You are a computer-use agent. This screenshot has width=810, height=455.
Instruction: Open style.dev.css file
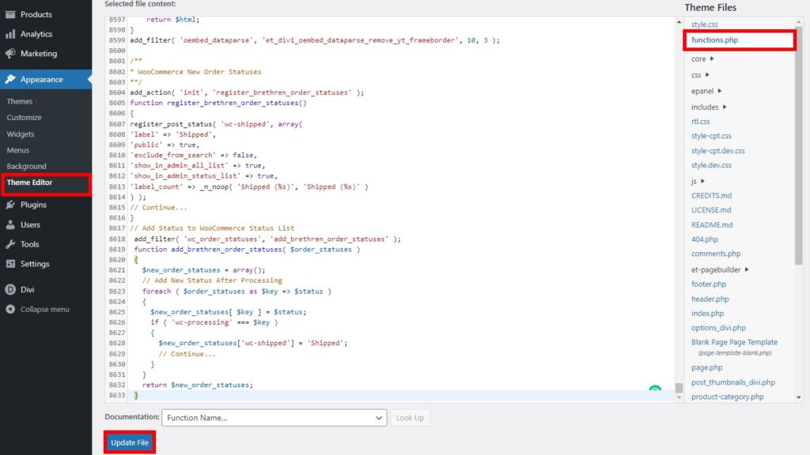(711, 165)
